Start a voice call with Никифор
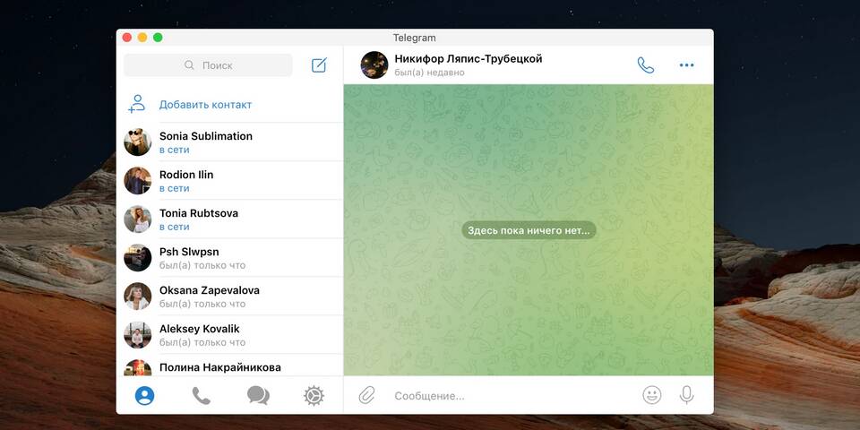This screenshot has height=430, width=860. pyautogui.click(x=645, y=65)
